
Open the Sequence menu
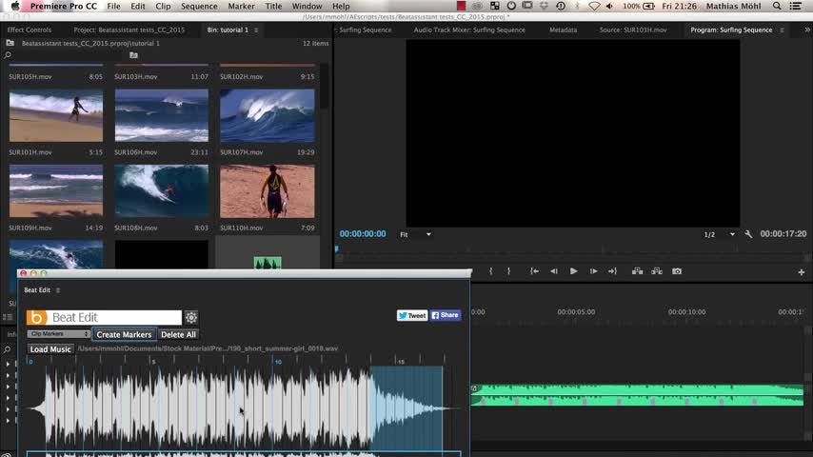(199, 6)
